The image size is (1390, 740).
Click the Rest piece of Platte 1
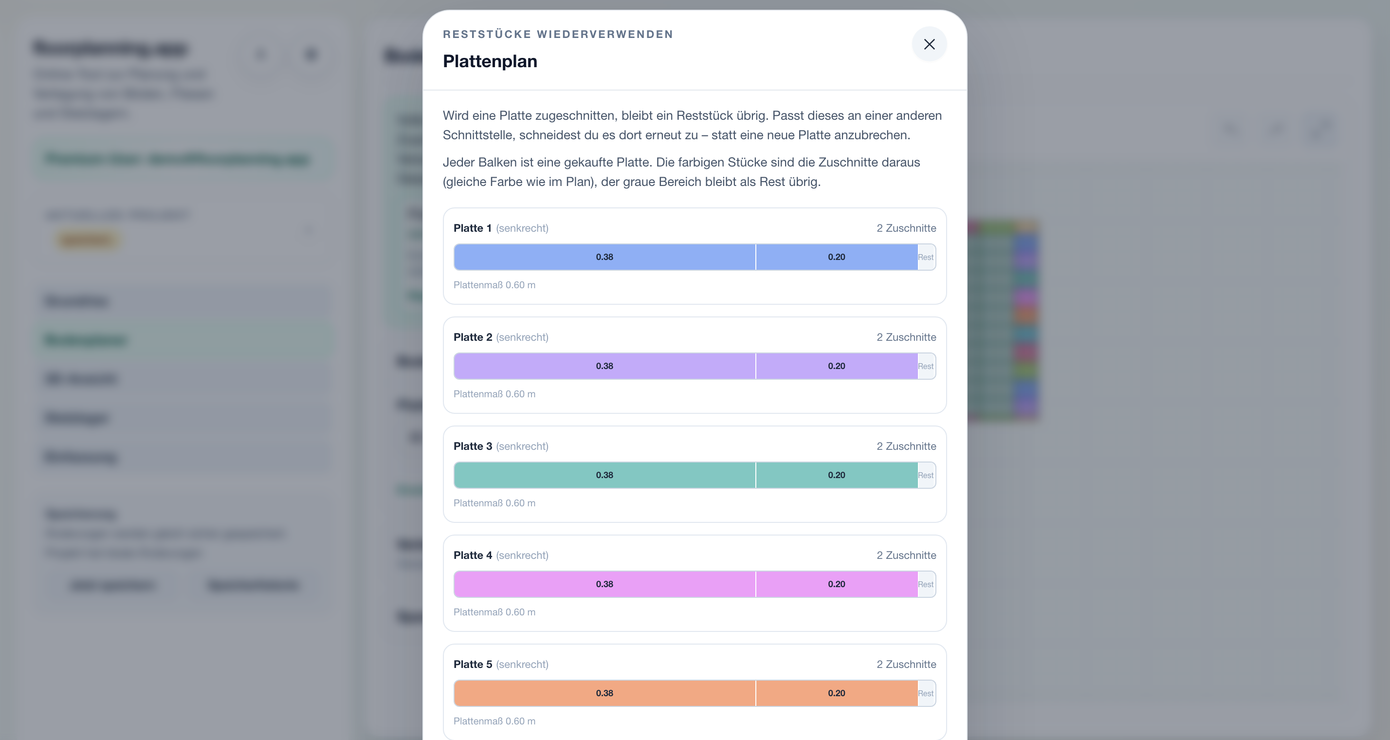926,257
